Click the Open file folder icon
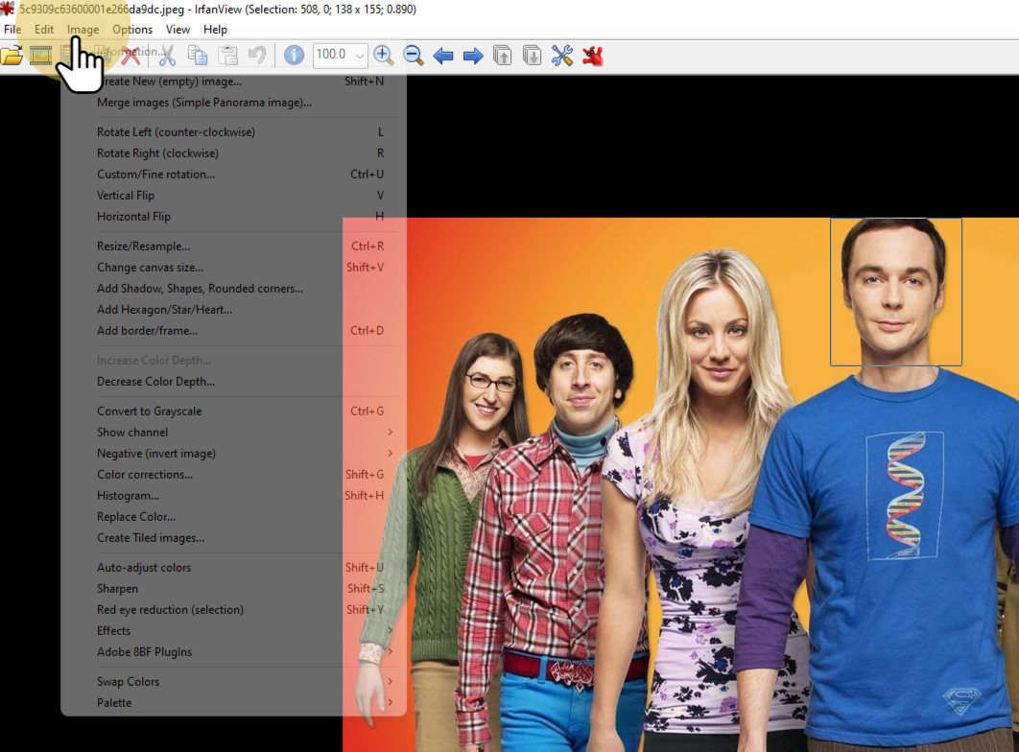Image resolution: width=1019 pixels, height=752 pixels. tap(12, 56)
